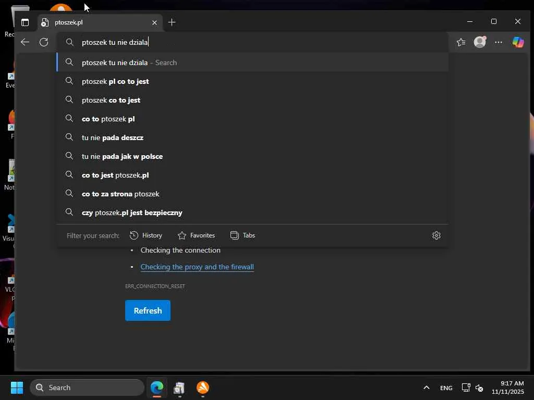Show hidden system tray icons chevron
Screen dimensions: 534x400
427,387
